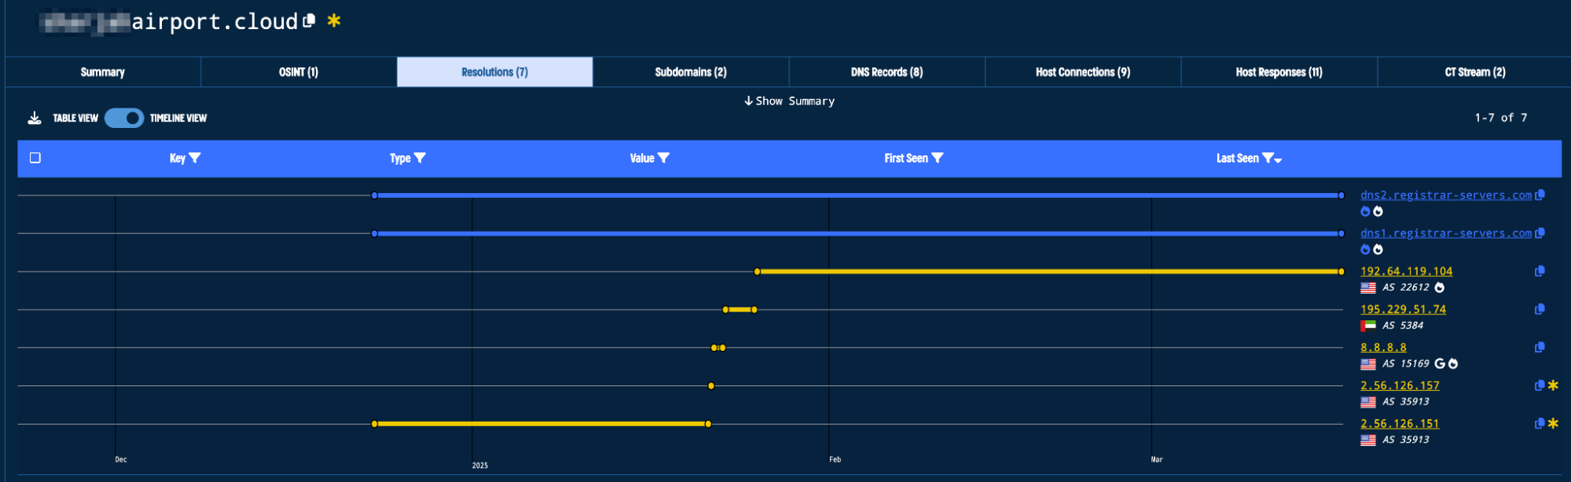
Task: Open the Key column filter
Action: 195,158
